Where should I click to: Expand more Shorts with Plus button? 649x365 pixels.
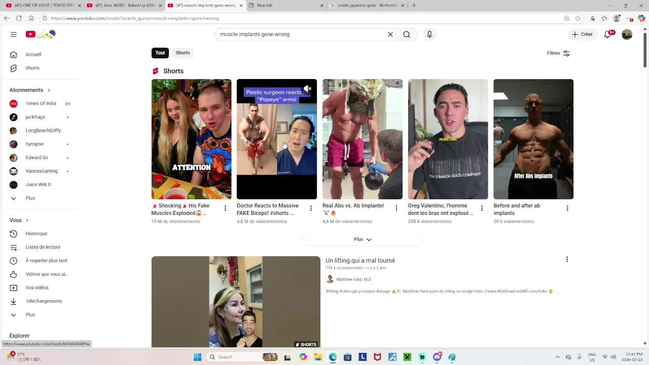tap(363, 239)
